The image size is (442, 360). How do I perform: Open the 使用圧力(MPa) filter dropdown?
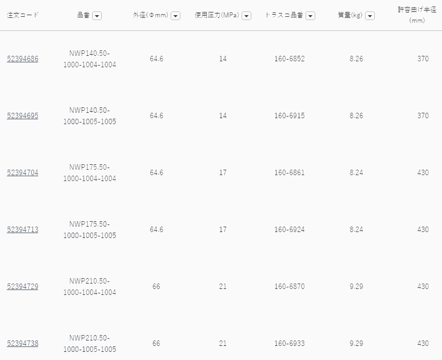(x=246, y=16)
